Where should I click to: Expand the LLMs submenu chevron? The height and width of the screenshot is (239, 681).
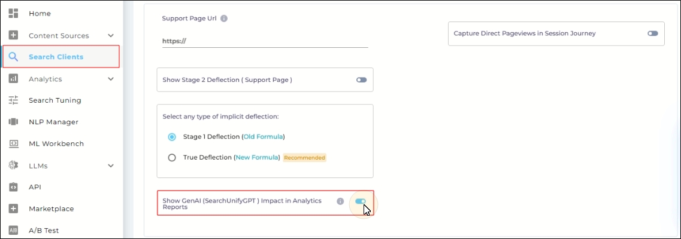[111, 166]
